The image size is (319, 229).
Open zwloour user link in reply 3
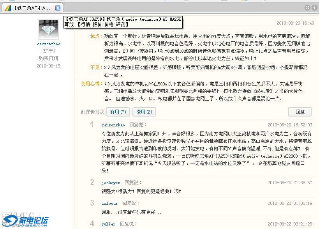point(110,203)
